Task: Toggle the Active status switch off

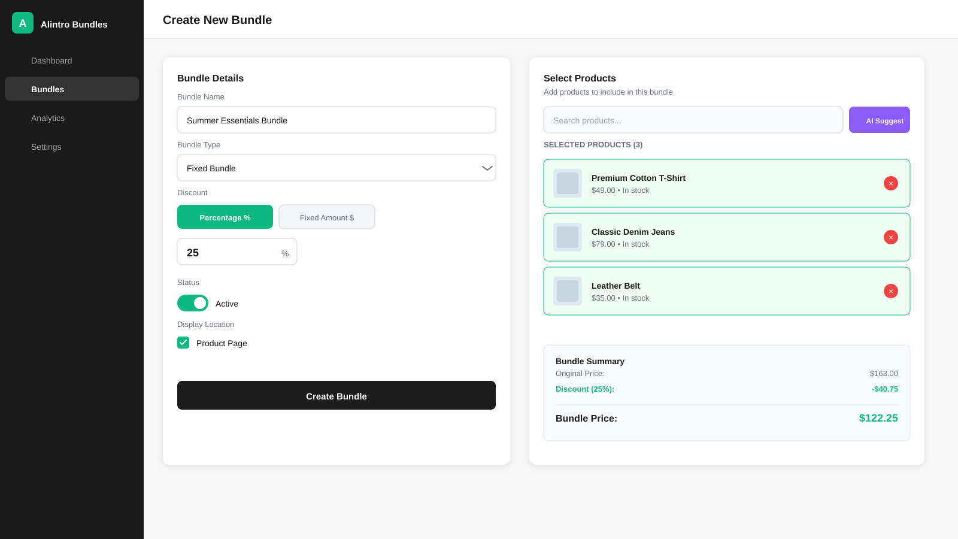Action: (x=192, y=303)
